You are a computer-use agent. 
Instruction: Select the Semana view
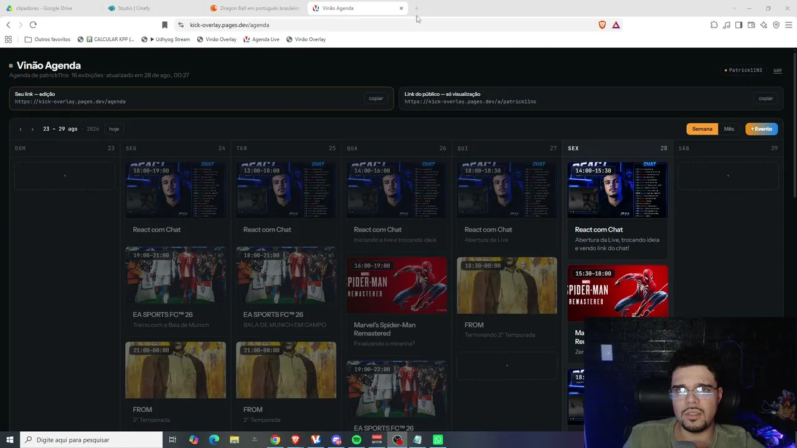click(702, 129)
